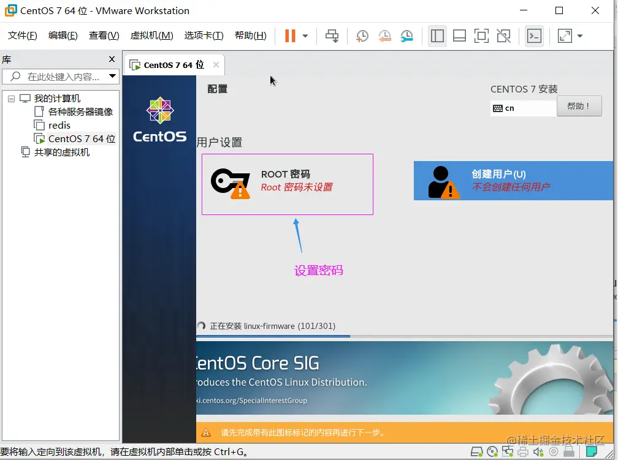Switch to the CentOS 7 64 位 tab

pos(172,64)
